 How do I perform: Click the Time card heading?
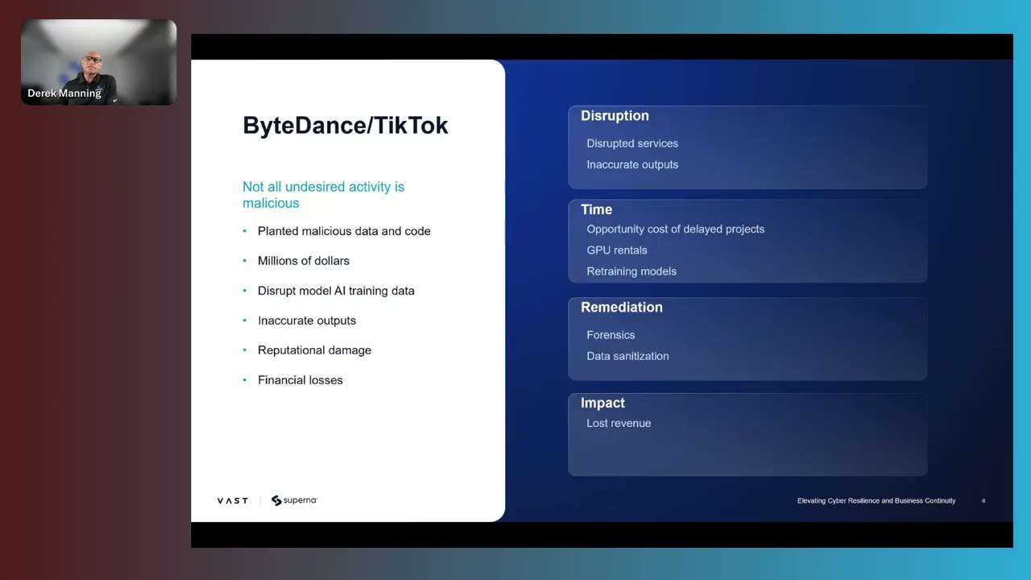(596, 209)
